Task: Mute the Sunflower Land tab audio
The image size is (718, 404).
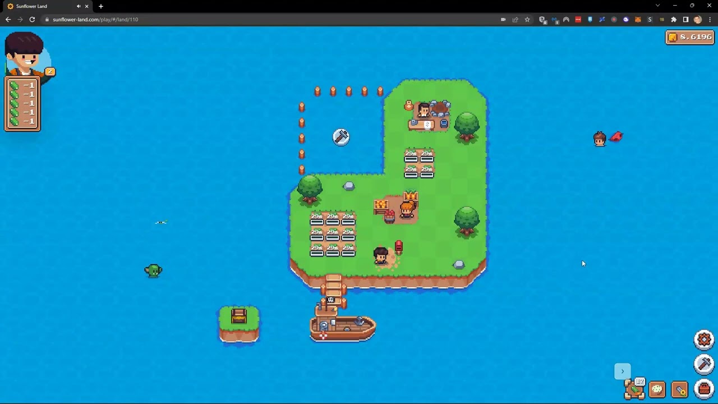Action: (79, 6)
